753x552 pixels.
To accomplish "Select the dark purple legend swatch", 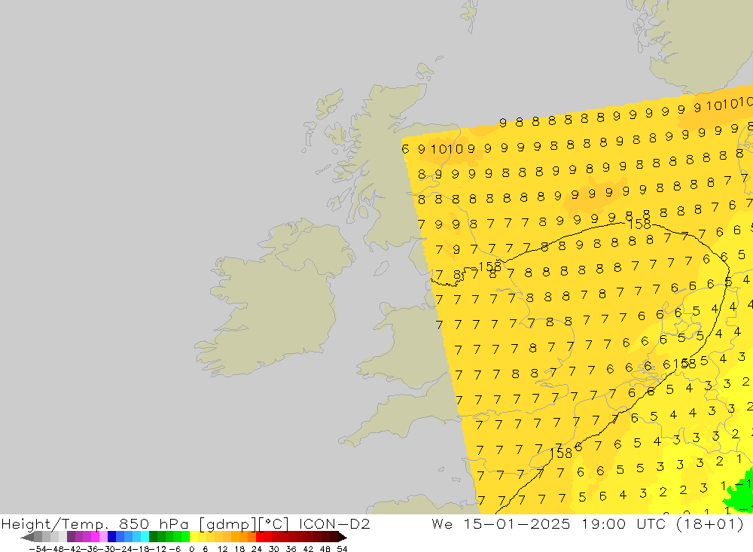I will 71,537.
